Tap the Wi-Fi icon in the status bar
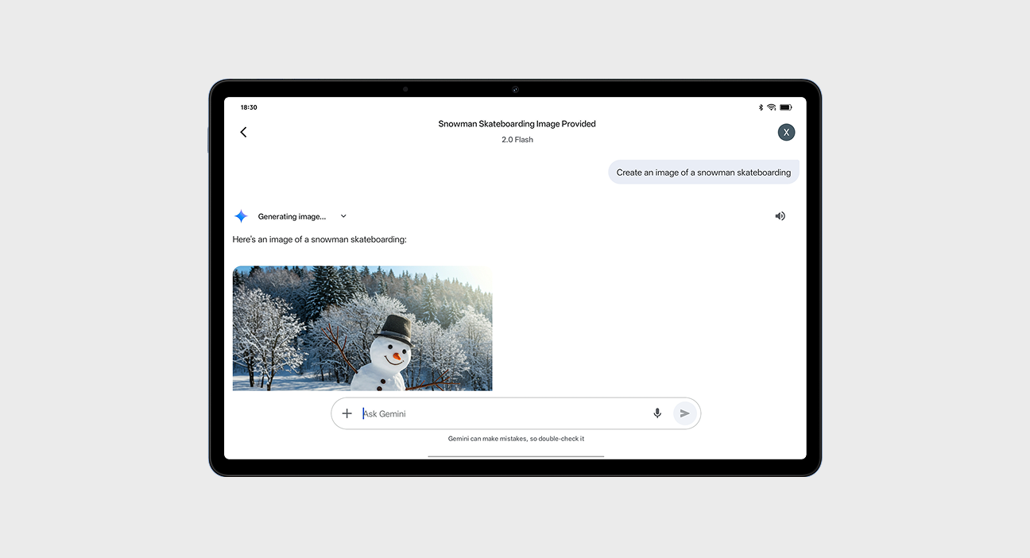This screenshot has width=1030, height=558. [x=772, y=107]
